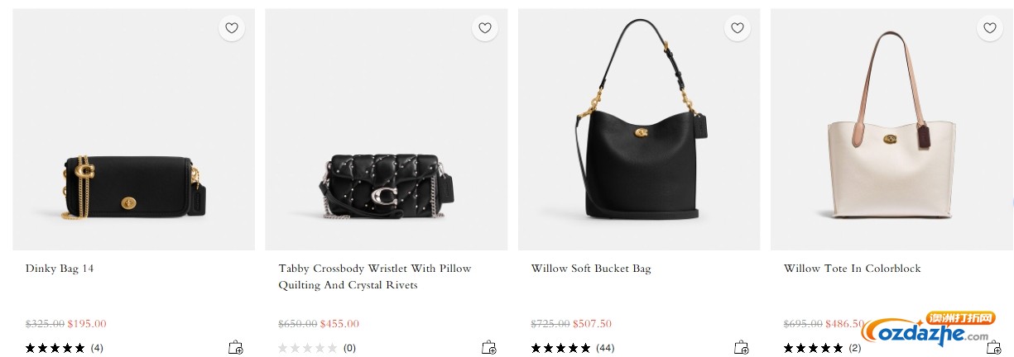This screenshot has width=1014, height=357.
Task: Favorite the Dinky Bag 14 with heart icon
Action: [232, 28]
